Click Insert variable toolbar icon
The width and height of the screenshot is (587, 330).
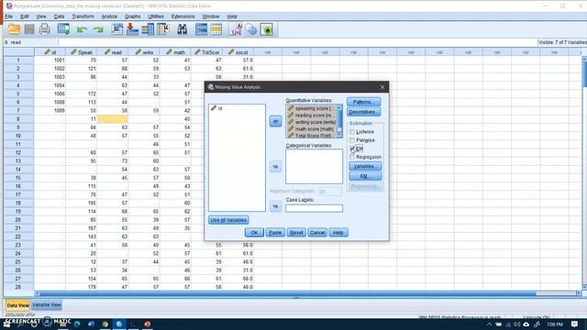(216, 29)
